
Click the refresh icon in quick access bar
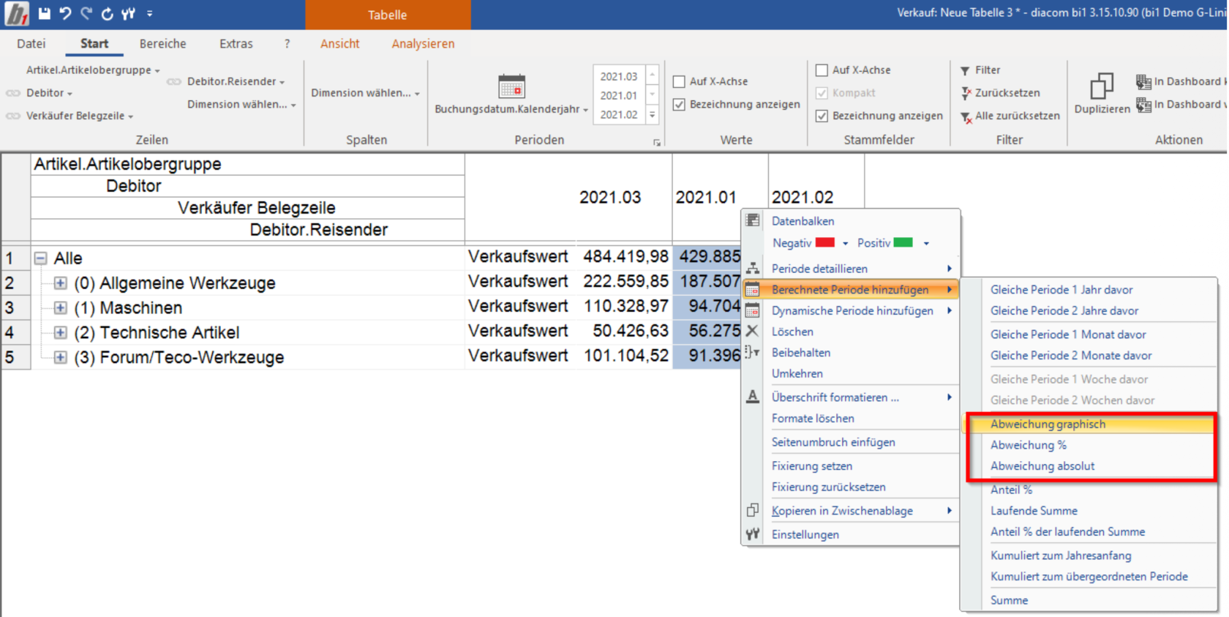coord(108,13)
